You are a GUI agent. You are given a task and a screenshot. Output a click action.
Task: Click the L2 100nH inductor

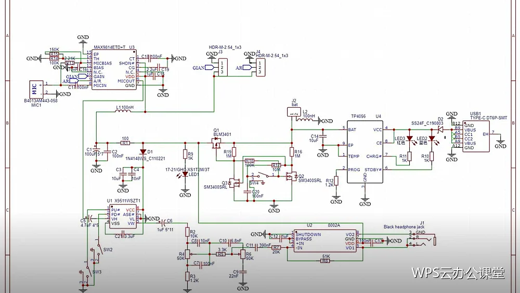pos(305,120)
